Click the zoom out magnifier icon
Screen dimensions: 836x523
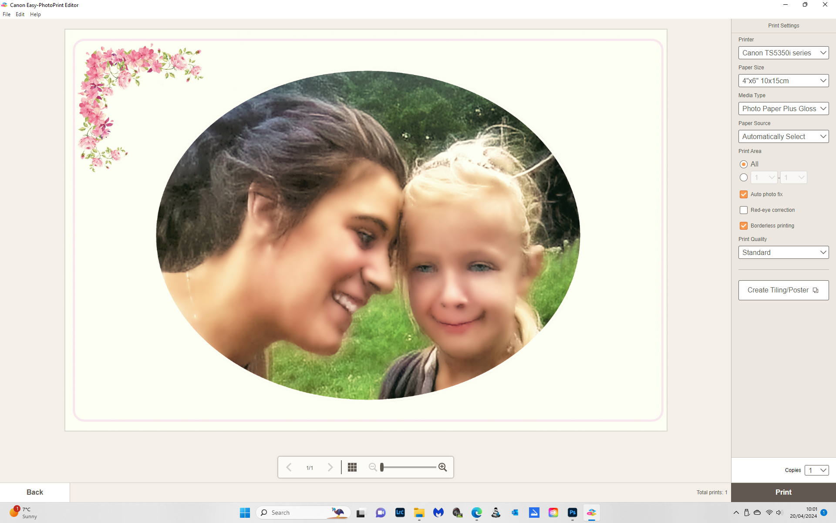[x=373, y=467]
